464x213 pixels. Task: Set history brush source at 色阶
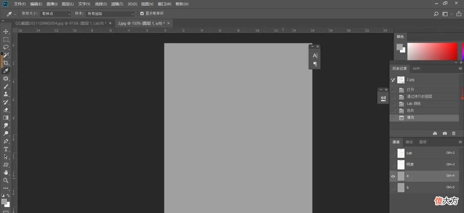pos(393,111)
